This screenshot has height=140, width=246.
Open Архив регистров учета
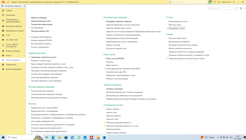click(41, 21)
